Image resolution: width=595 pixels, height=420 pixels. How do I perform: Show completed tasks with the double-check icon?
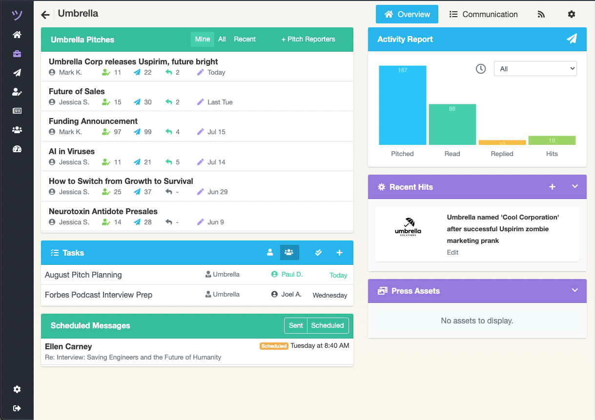point(319,253)
